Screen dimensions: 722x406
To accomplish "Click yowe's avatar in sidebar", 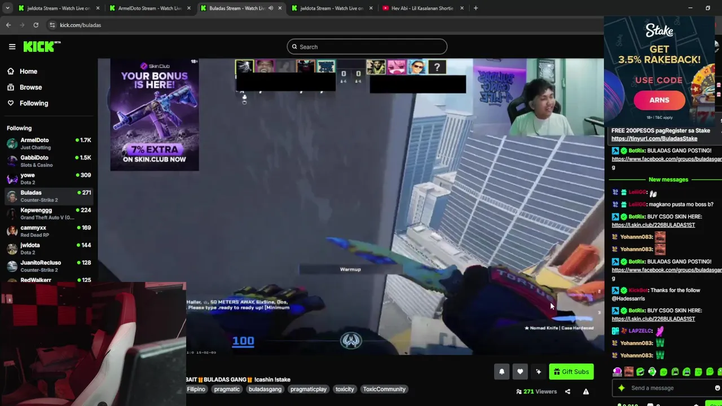I will click(12, 178).
